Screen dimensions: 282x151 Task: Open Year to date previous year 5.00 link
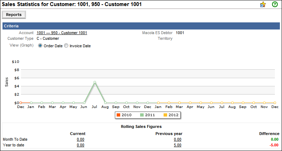point(177,145)
